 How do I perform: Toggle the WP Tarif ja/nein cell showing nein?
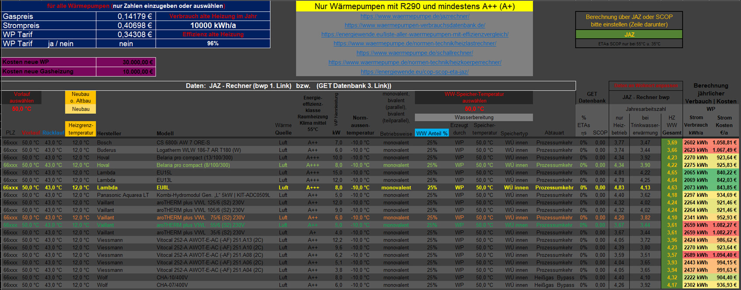126,44
